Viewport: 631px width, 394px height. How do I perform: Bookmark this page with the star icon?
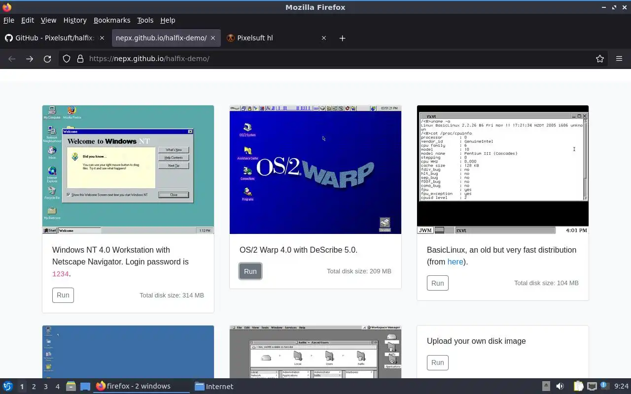coord(600,59)
